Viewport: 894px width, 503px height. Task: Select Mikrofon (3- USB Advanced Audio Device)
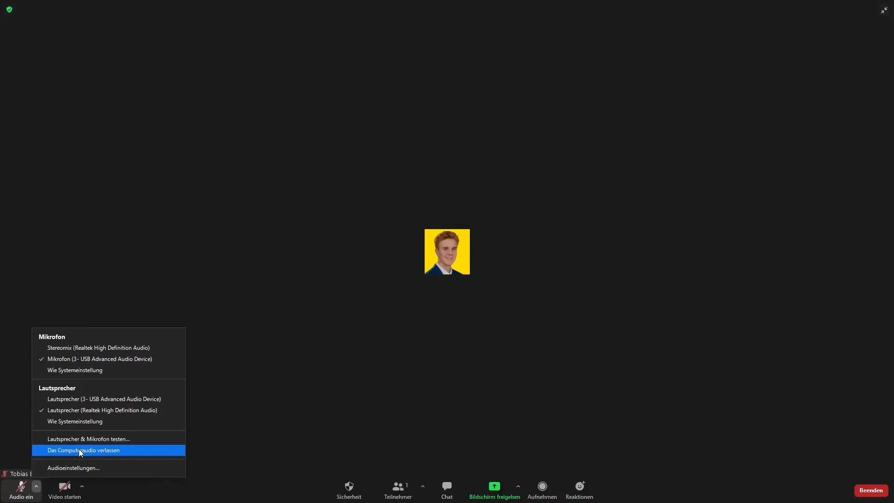point(100,359)
